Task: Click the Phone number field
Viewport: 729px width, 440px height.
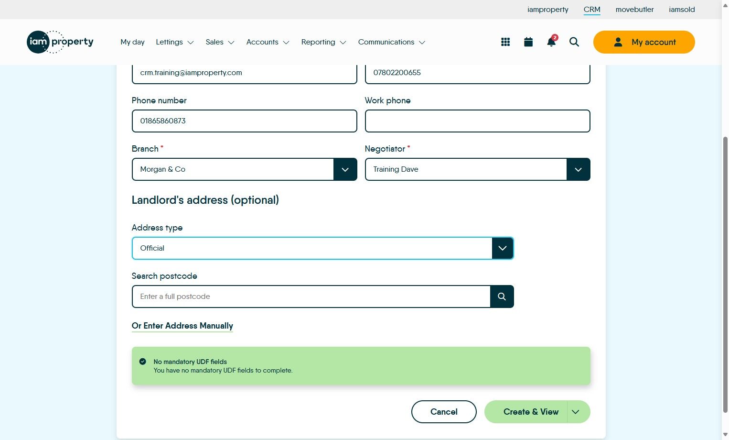Action: pos(244,121)
